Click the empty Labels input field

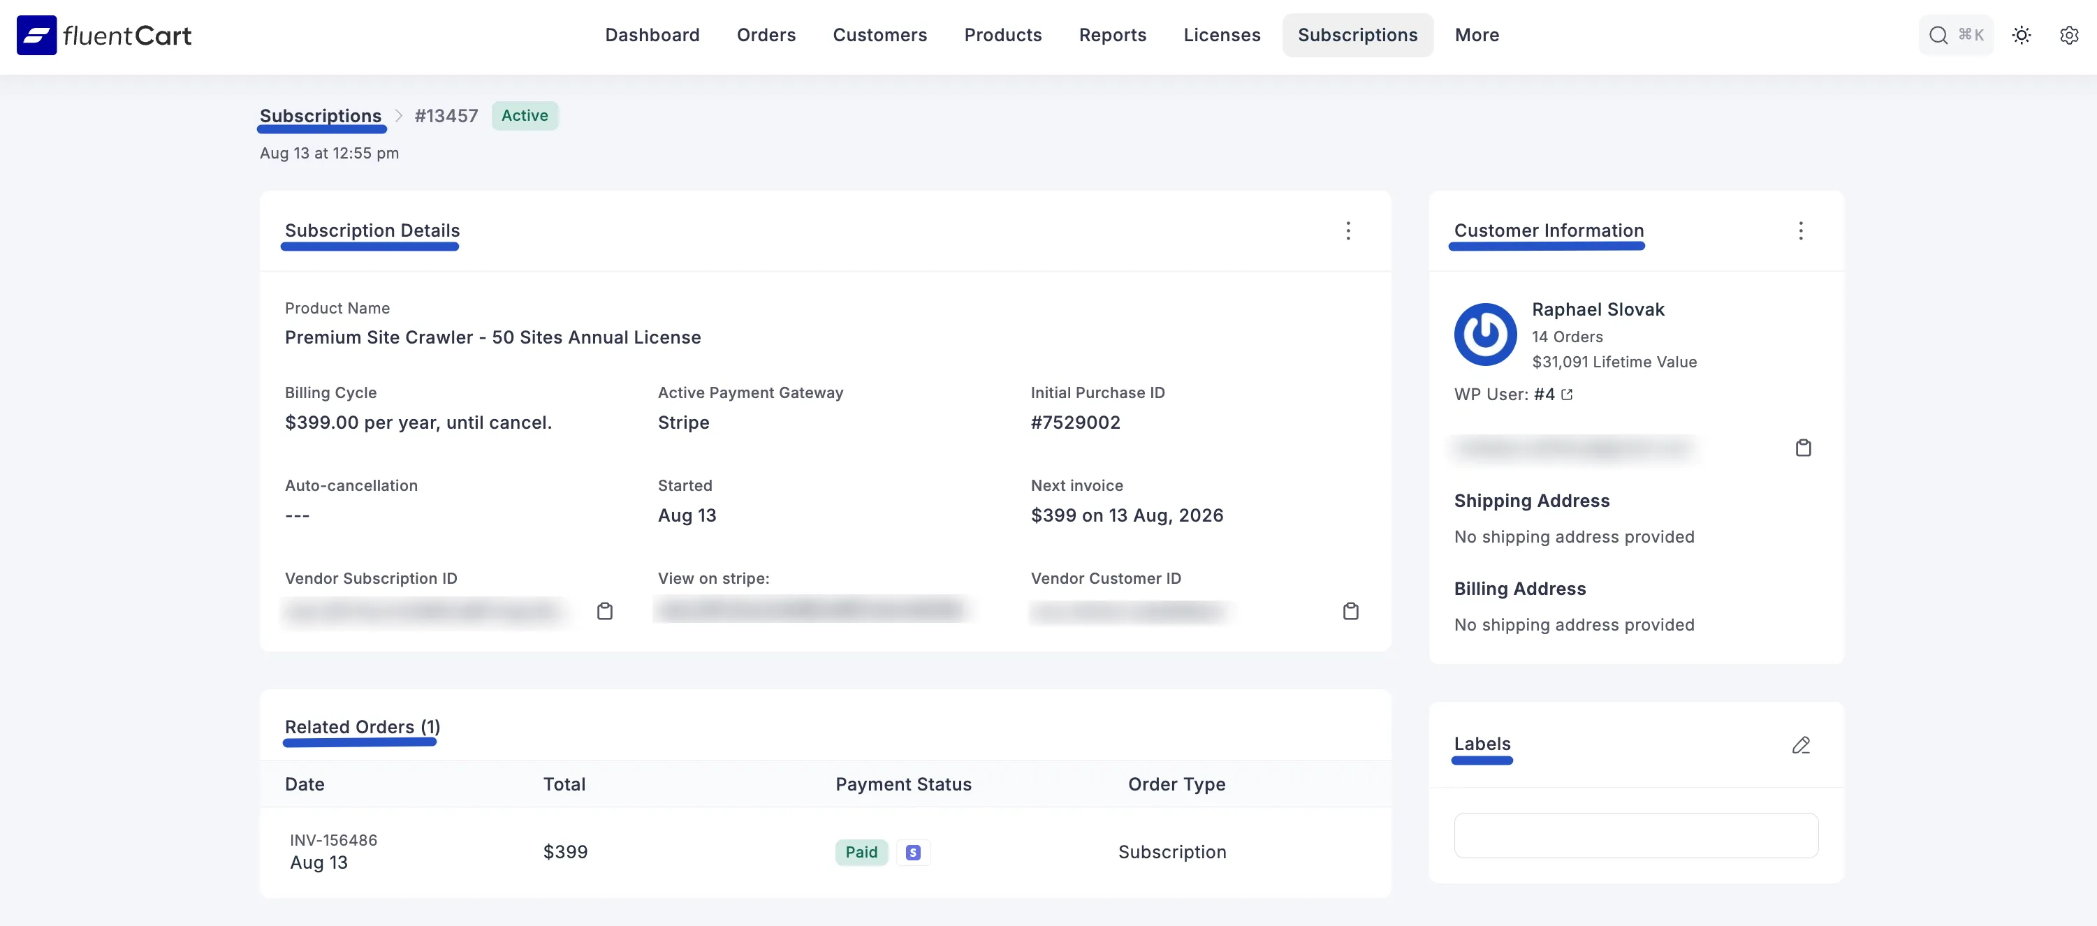[1635, 835]
